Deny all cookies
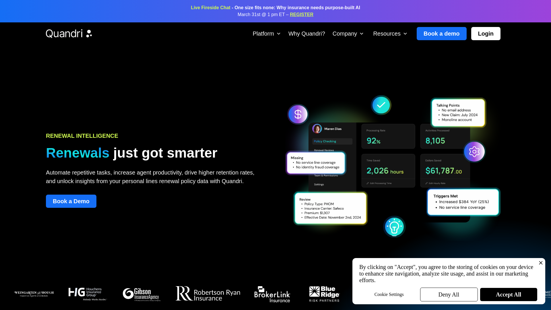Viewport: 551px width, 310px height. (449, 294)
